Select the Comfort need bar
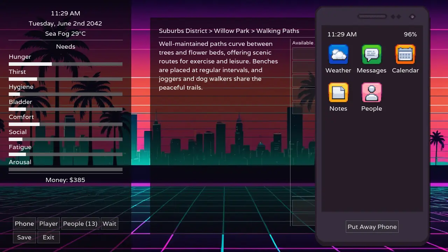This screenshot has height=252, width=448. coord(65,124)
